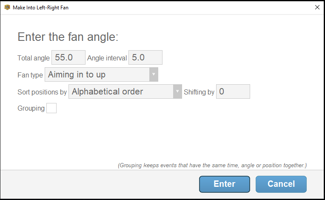Click into the Shifting by field
The image size is (325, 200).
233,91
